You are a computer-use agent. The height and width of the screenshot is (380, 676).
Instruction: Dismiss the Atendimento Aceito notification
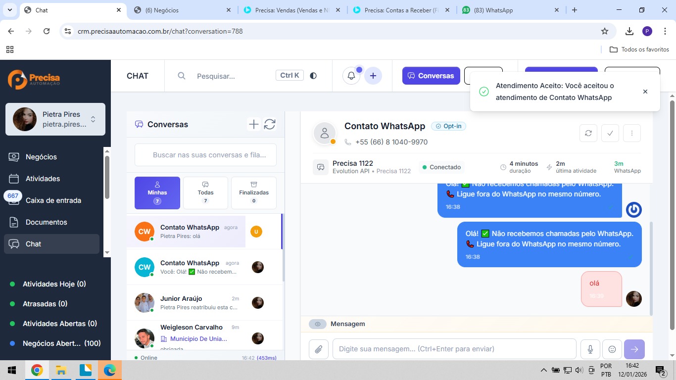click(645, 92)
